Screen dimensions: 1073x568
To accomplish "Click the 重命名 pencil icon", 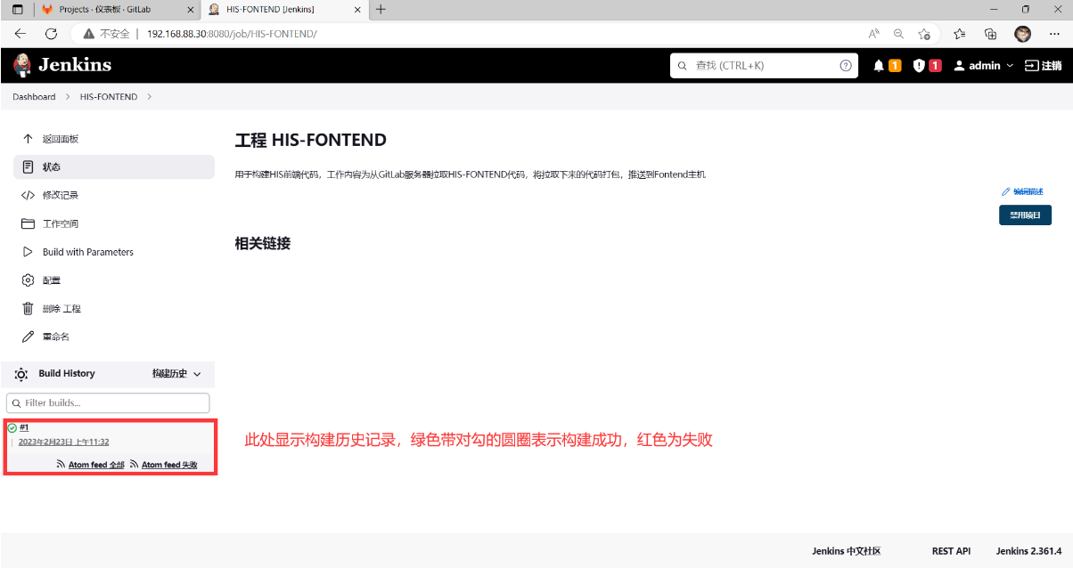I will coord(28,337).
